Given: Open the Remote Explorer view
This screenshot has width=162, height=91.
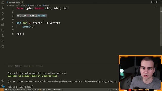Looking at the screenshot, I should pyautogui.click(x=3, y=30).
